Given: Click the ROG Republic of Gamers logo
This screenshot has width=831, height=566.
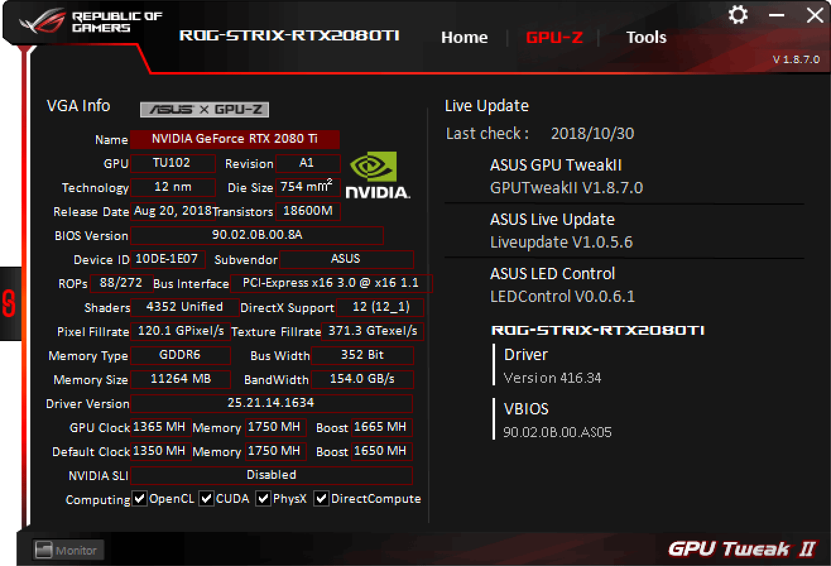Looking at the screenshot, I should [x=91, y=22].
